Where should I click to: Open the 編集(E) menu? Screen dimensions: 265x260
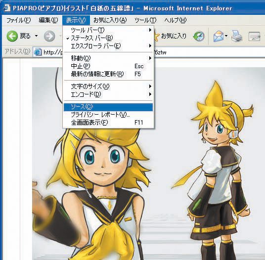tap(48, 20)
